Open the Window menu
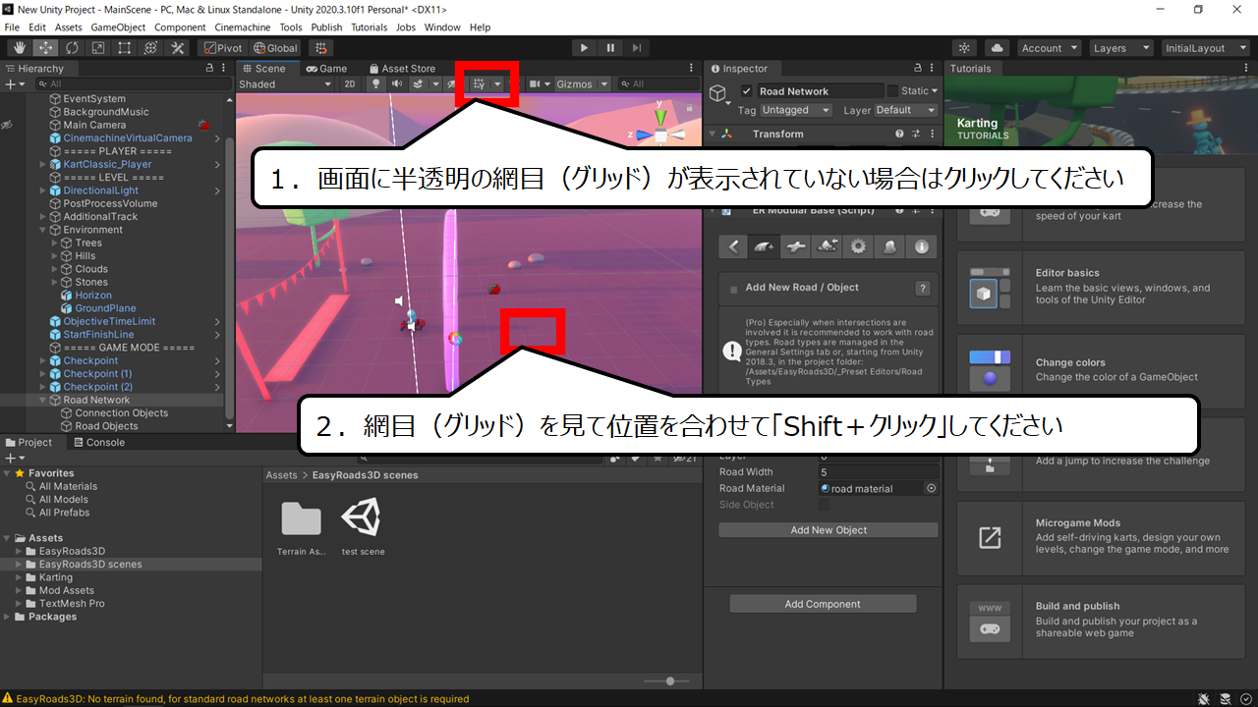This screenshot has height=707, width=1258. 442,27
